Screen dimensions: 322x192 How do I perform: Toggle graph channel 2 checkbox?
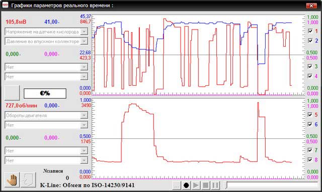coord(310,41)
